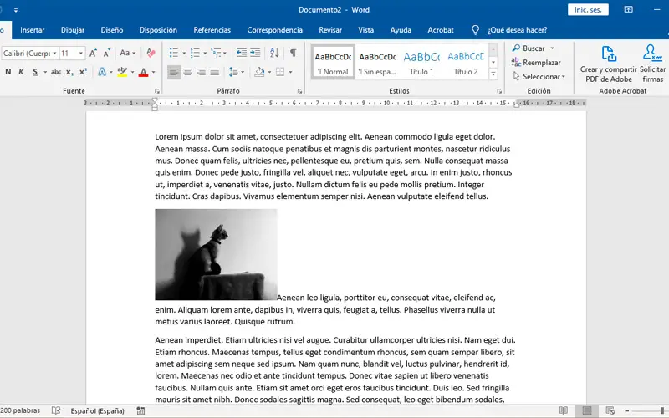This screenshot has width=669, height=418.
Task: Select the cat image in the document
Action: click(216, 254)
